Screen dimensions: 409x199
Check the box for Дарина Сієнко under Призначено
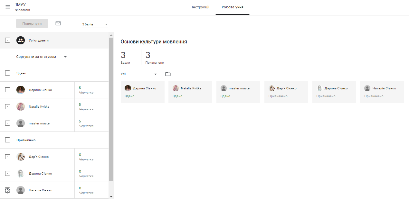pyautogui.click(x=7, y=174)
